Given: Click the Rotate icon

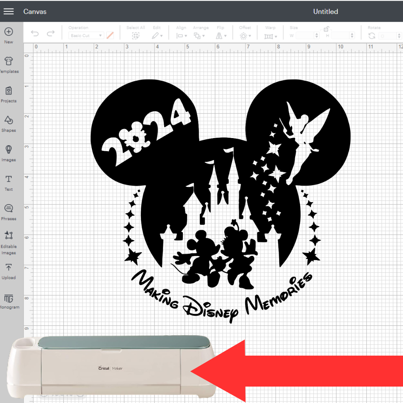Looking at the screenshot, I should tap(372, 36).
